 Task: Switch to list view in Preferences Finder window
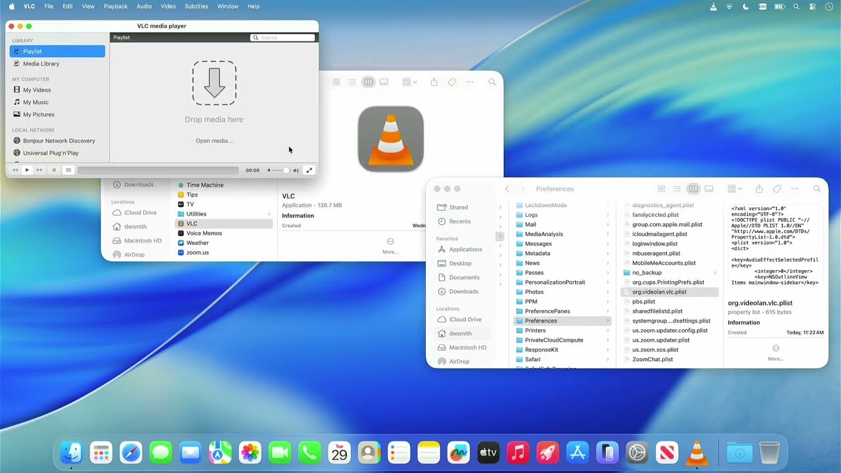coord(677,189)
